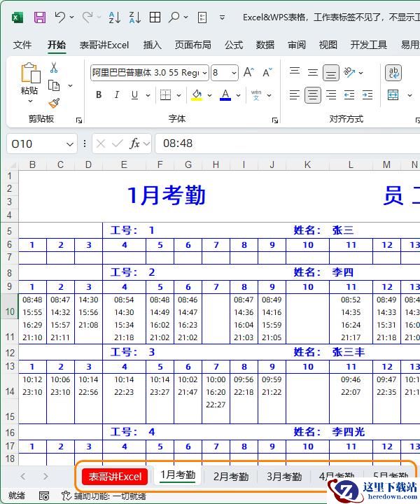
Task: Click the Merge and Center icon
Action: coord(393,95)
